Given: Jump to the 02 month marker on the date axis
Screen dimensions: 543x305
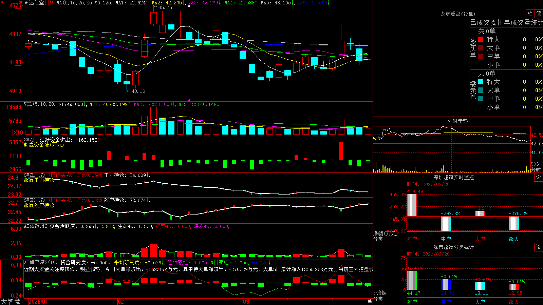Looking at the screenshot, I should click(121, 302).
